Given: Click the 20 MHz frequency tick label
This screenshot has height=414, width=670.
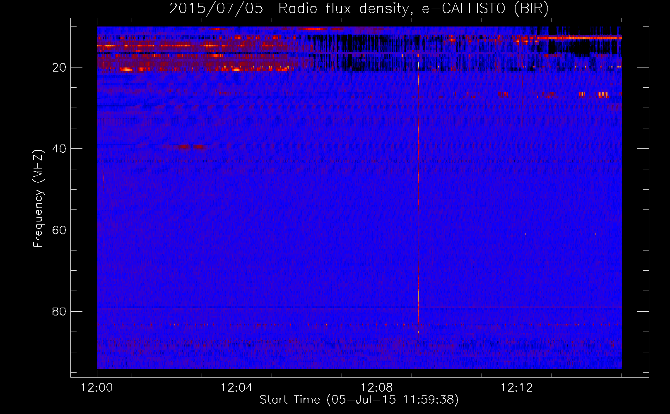Looking at the screenshot, I should (60, 67).
